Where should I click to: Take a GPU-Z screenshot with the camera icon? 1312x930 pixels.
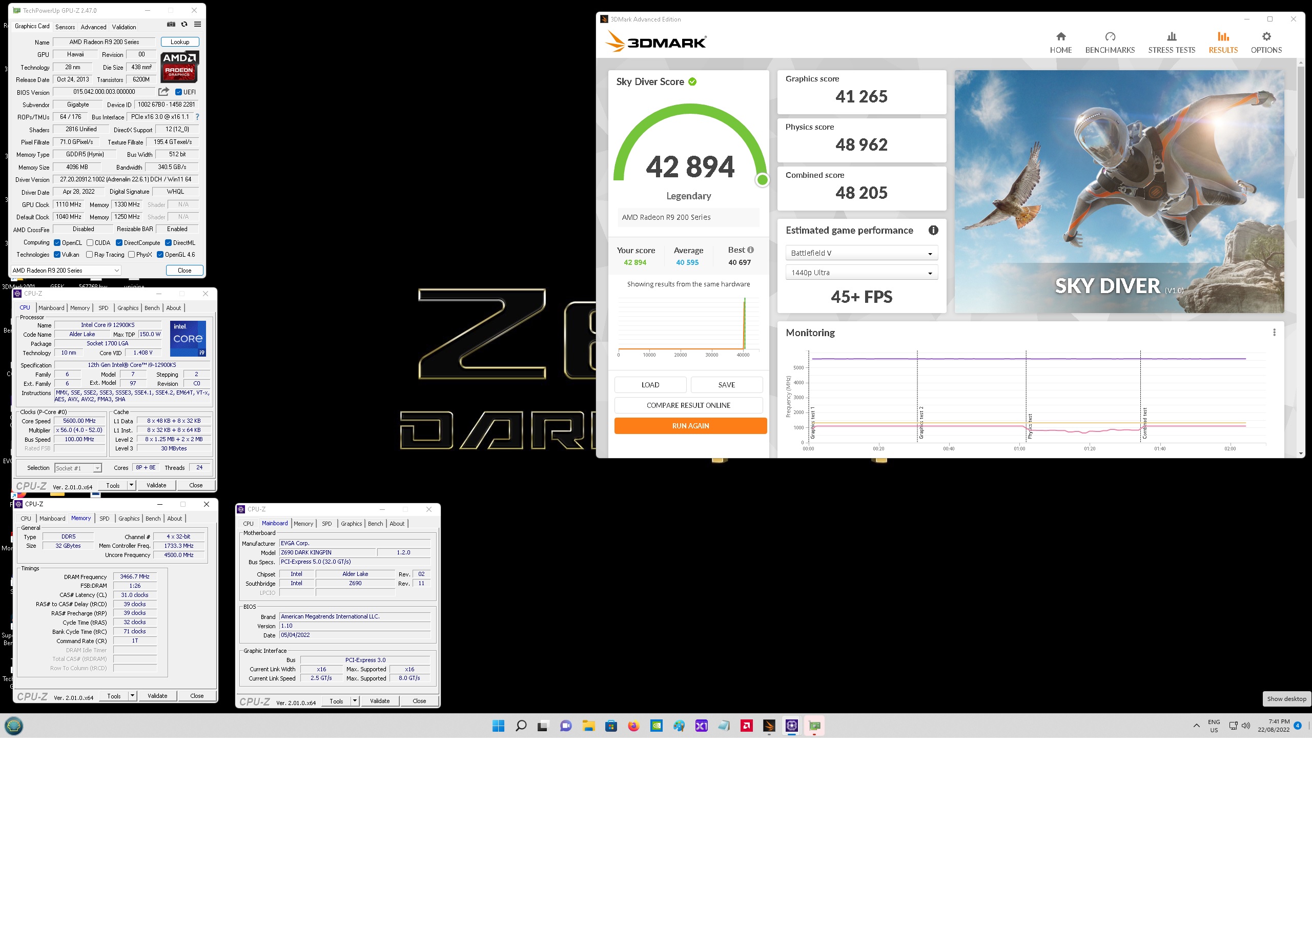pyautogui.click(x=171, y=25)
